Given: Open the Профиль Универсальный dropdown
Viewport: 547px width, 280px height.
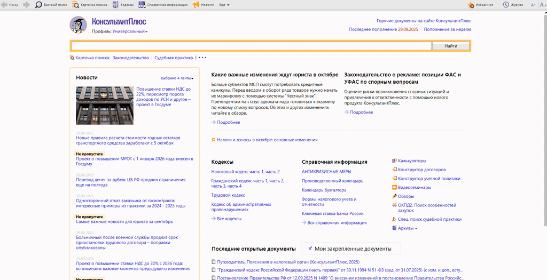Looking at the screenshot, I should 130,31.
